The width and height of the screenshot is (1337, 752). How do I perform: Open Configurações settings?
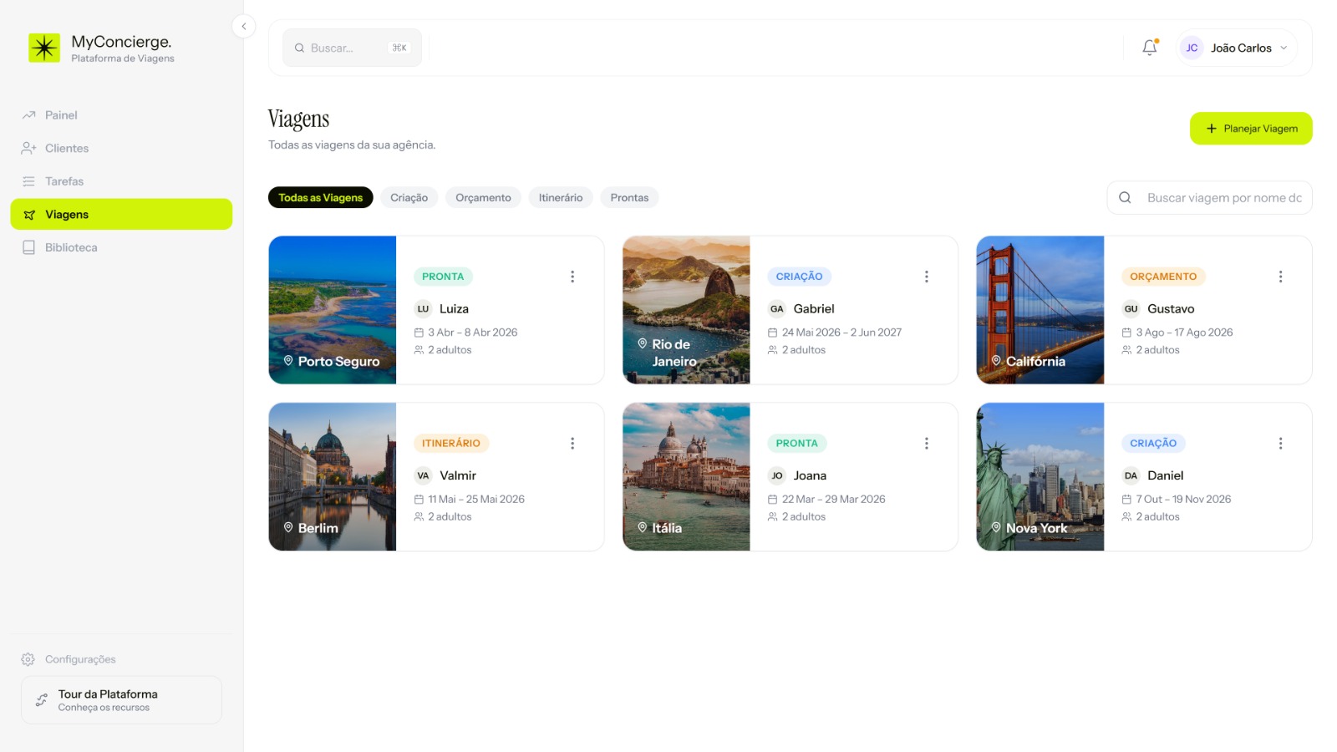(121, 659)
